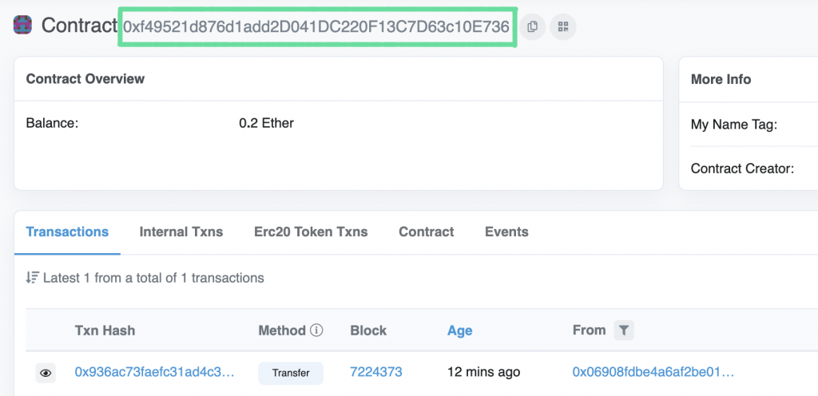Click the My Name Tag field
Image resolution: width=818 pixels, height=396 pixels.
click(x=734, y=125)
